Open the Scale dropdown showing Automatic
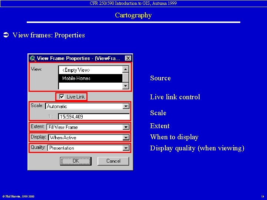267x200 pixels. point(126,106)
